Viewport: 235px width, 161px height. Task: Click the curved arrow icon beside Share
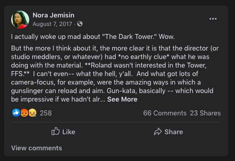(158, 131)
